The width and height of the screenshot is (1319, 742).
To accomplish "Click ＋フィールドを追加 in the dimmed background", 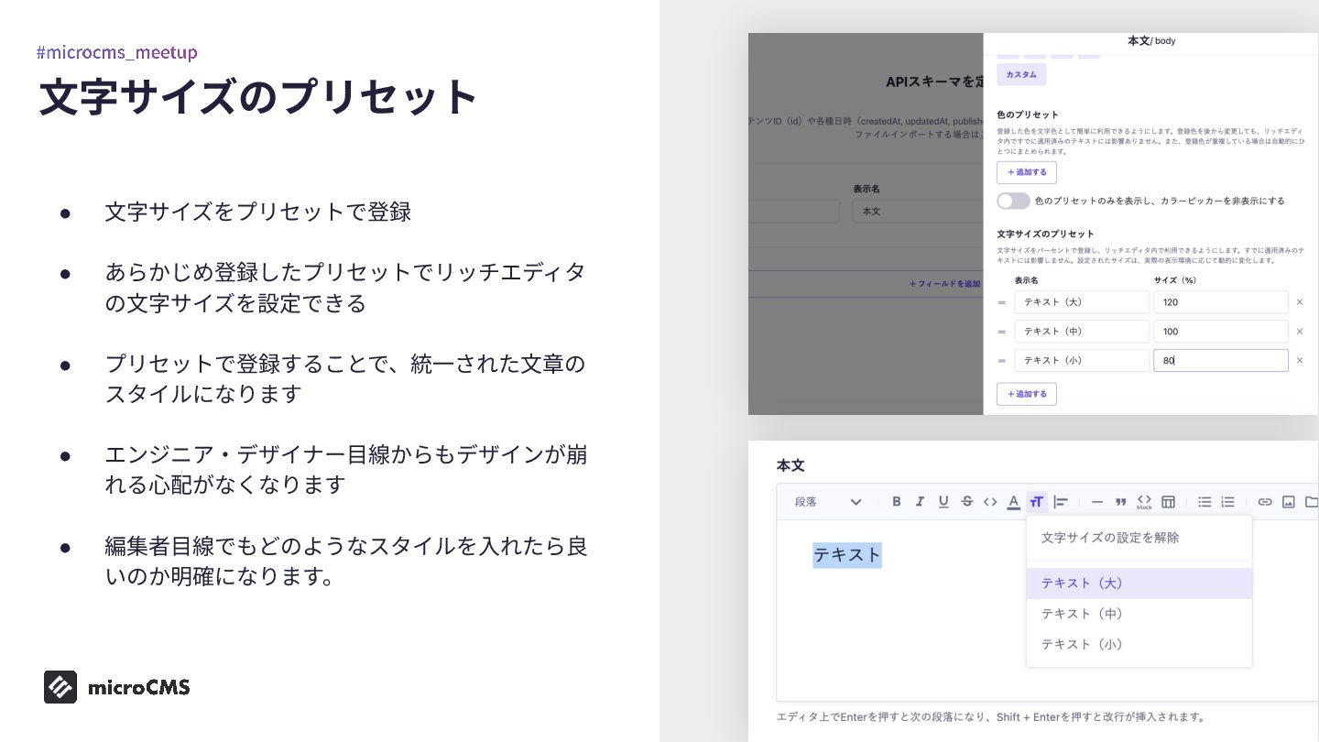I will (x=944, y=284).
